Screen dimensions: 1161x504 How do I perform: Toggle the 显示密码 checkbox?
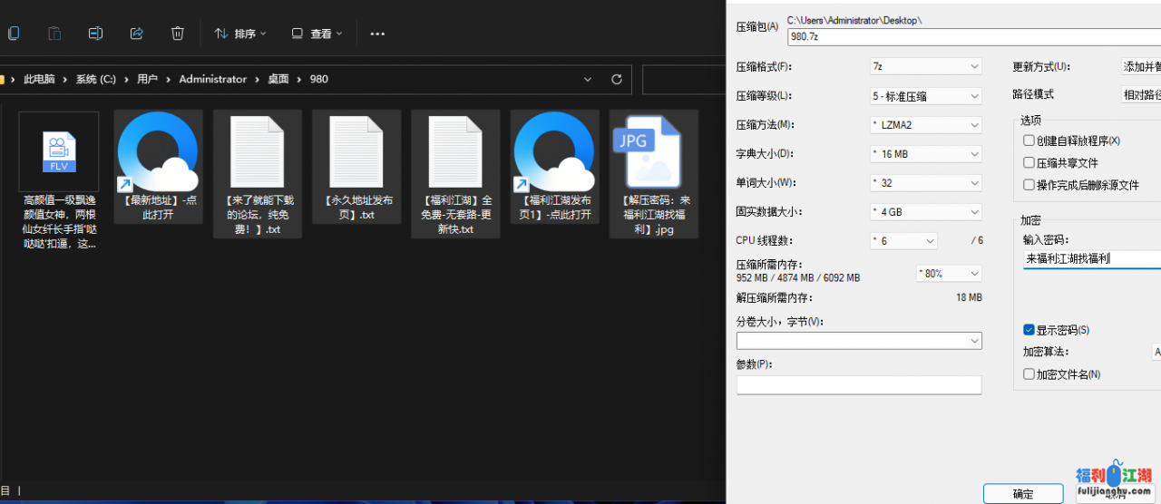coord(1029,330)
